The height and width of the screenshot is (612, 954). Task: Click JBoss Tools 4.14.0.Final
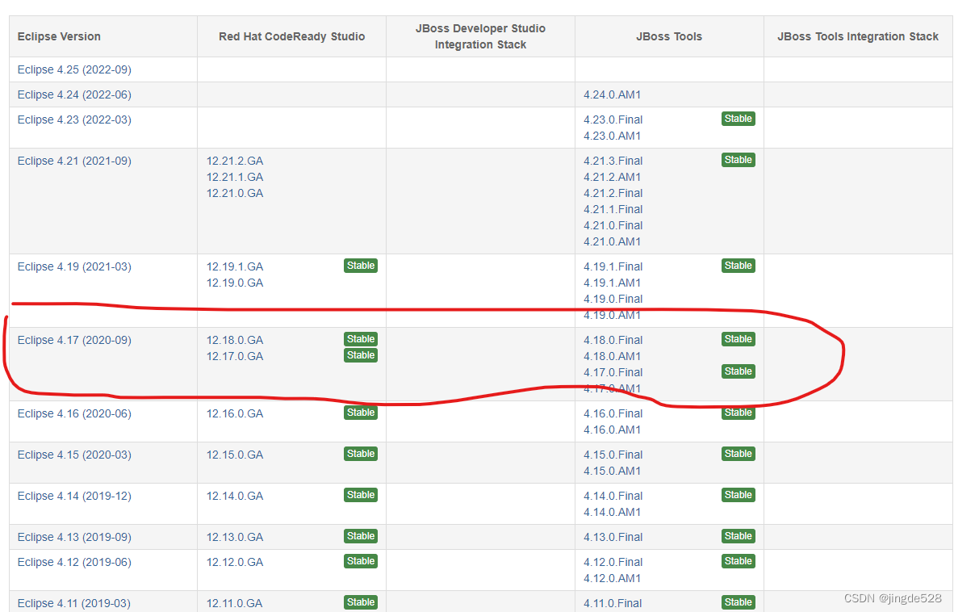pyautogui.click(x=613, y=497)
